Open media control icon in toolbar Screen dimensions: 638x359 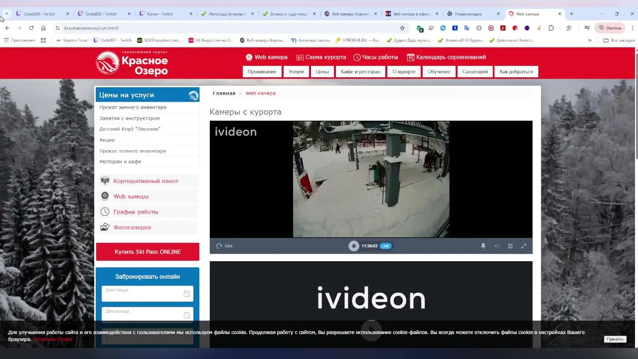[587, 28]
